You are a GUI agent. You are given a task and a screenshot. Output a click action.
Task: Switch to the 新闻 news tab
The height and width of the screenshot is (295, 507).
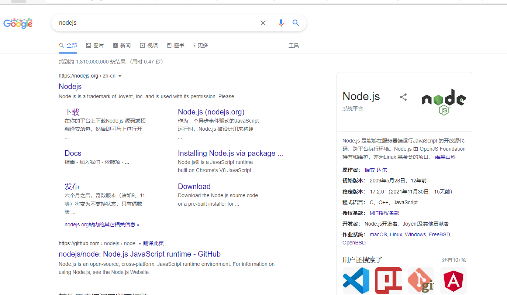[x=122, y=45]
